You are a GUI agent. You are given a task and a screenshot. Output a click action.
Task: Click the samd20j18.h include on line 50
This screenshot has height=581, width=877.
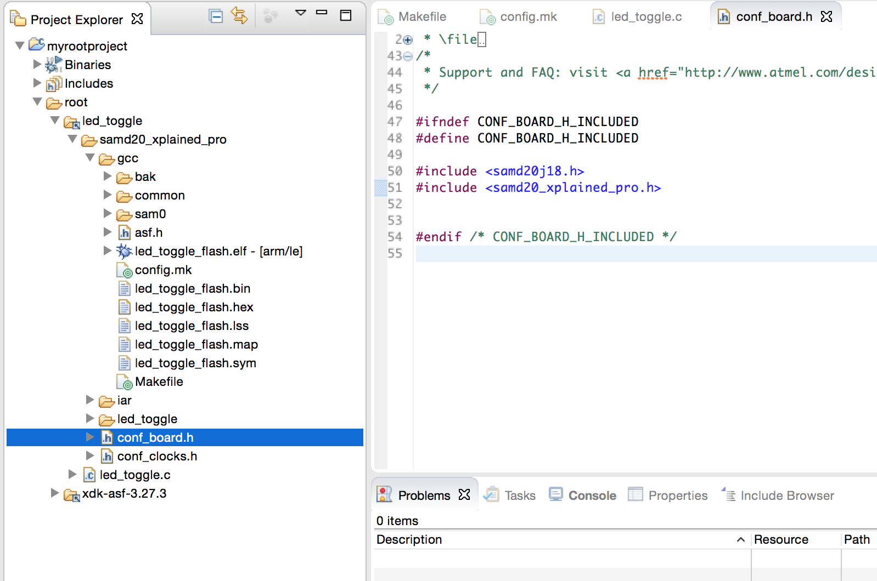535,171
